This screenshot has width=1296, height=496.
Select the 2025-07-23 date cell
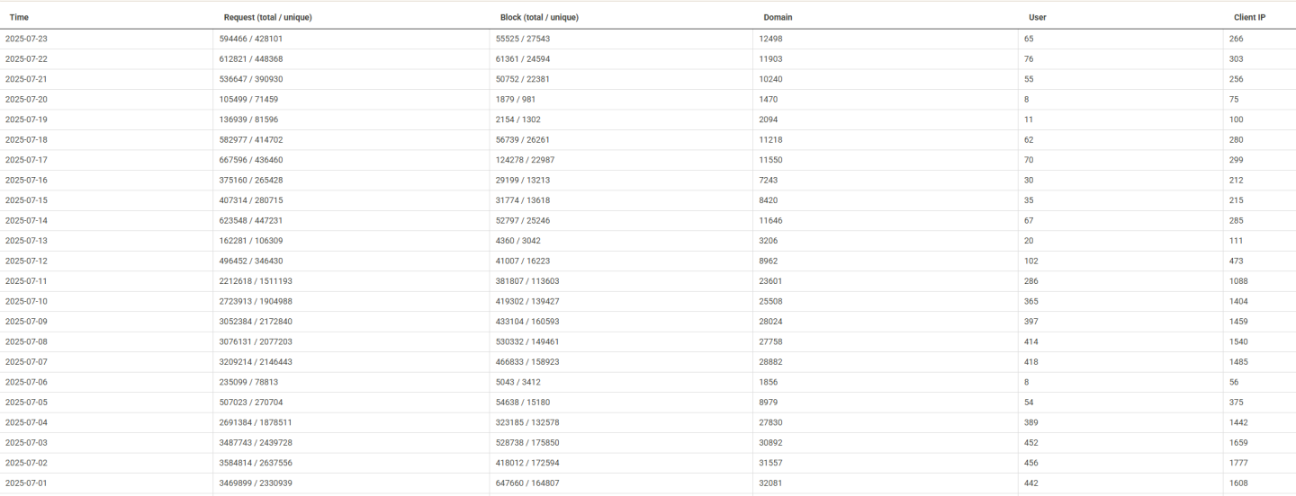coord(26,39)
